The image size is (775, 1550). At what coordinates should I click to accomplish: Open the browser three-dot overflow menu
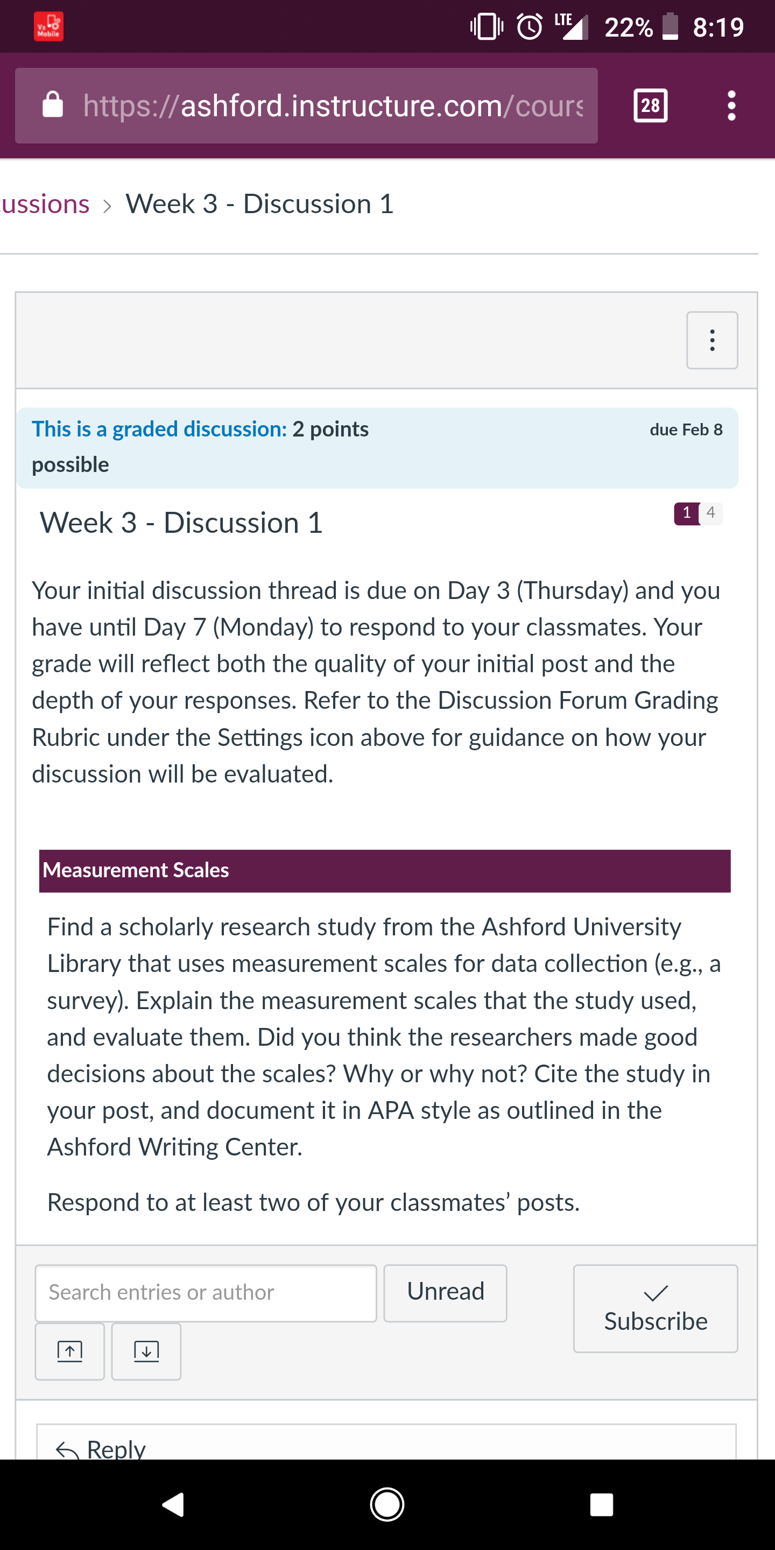point(731,106)
